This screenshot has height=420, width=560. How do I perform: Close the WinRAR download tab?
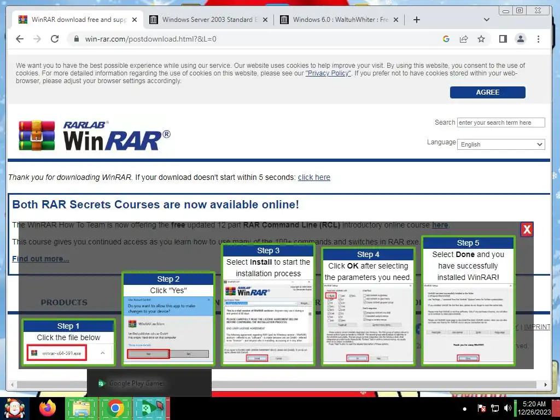click(x=135, y=20)
